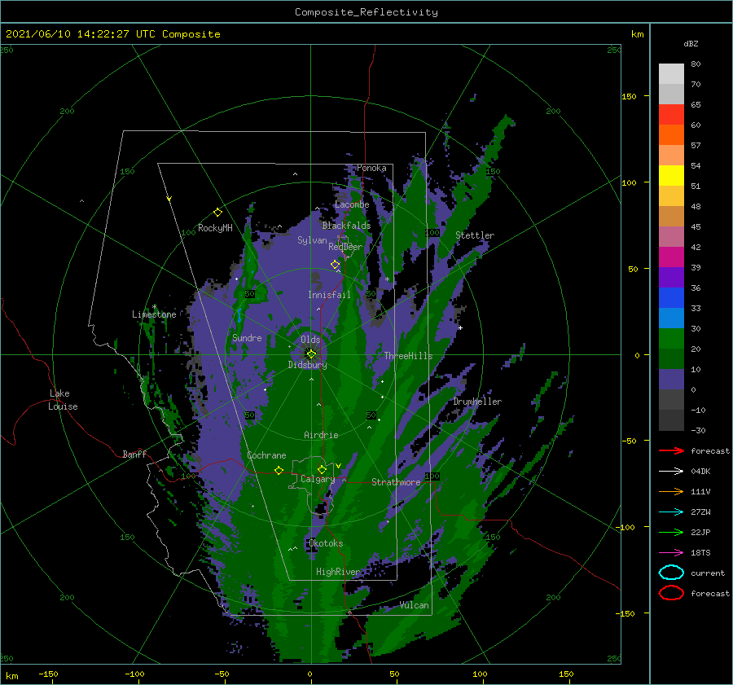Click the 04DK legend label
This screenshot has height=685, width=733.
tap(700, 472)
